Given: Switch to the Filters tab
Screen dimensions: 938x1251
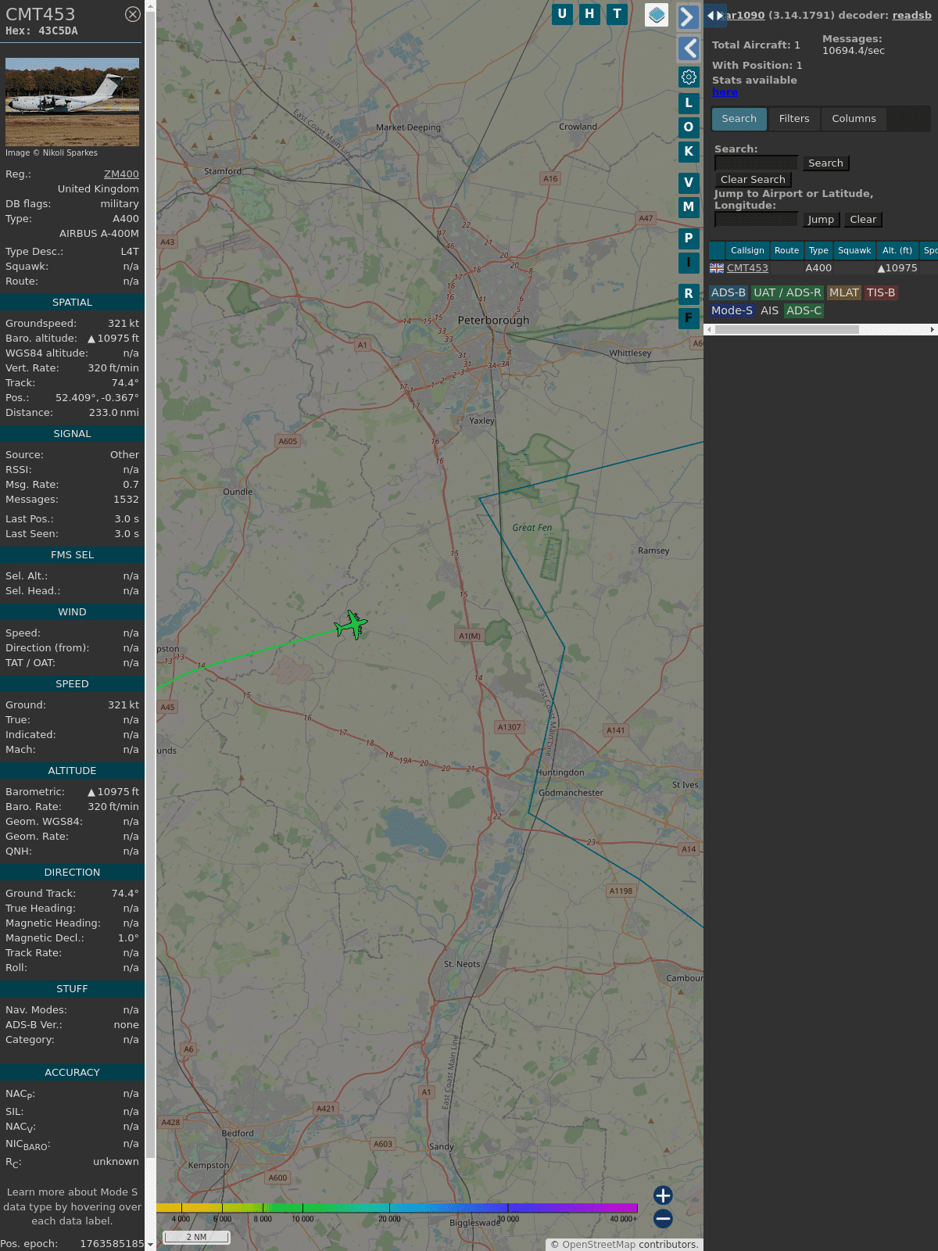Looking at the screenshot, I should click(794, 119).
